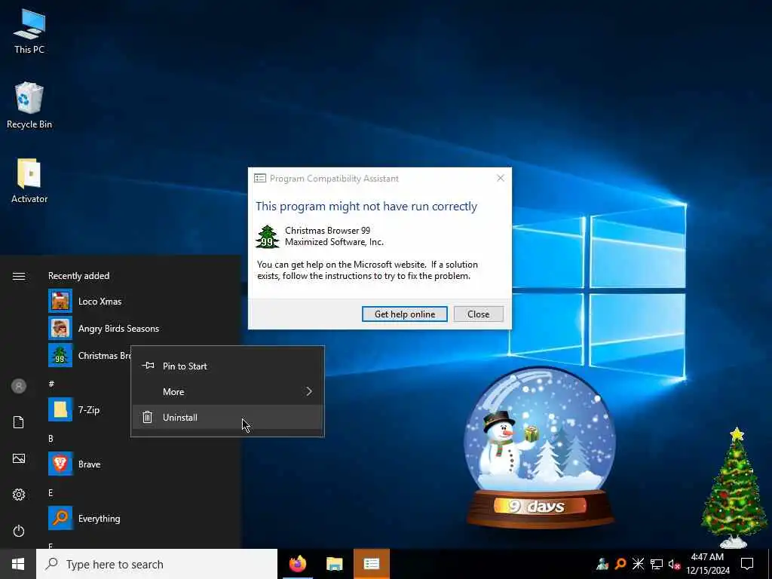Viewport: 772px width, 579px height.
Task: Jump to letter # section header
Action: tap(51, 384)
